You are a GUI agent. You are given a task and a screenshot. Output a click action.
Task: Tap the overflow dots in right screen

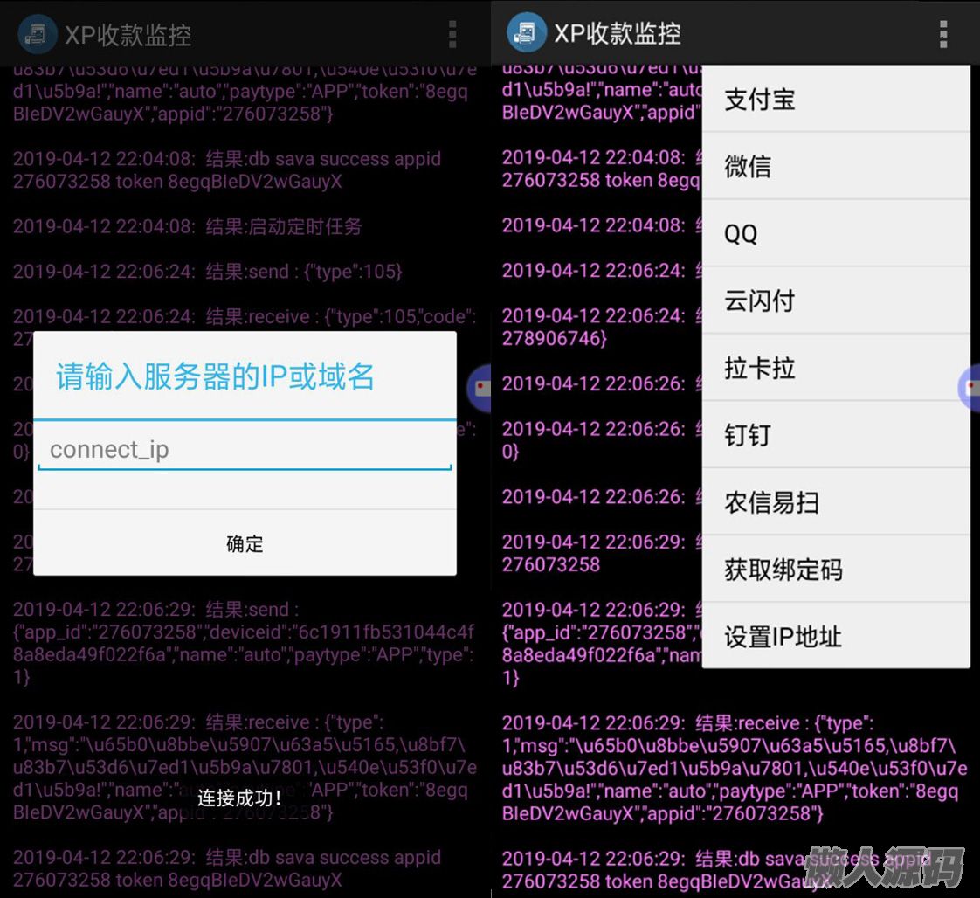pyautogui.click(x=943, y=34)
